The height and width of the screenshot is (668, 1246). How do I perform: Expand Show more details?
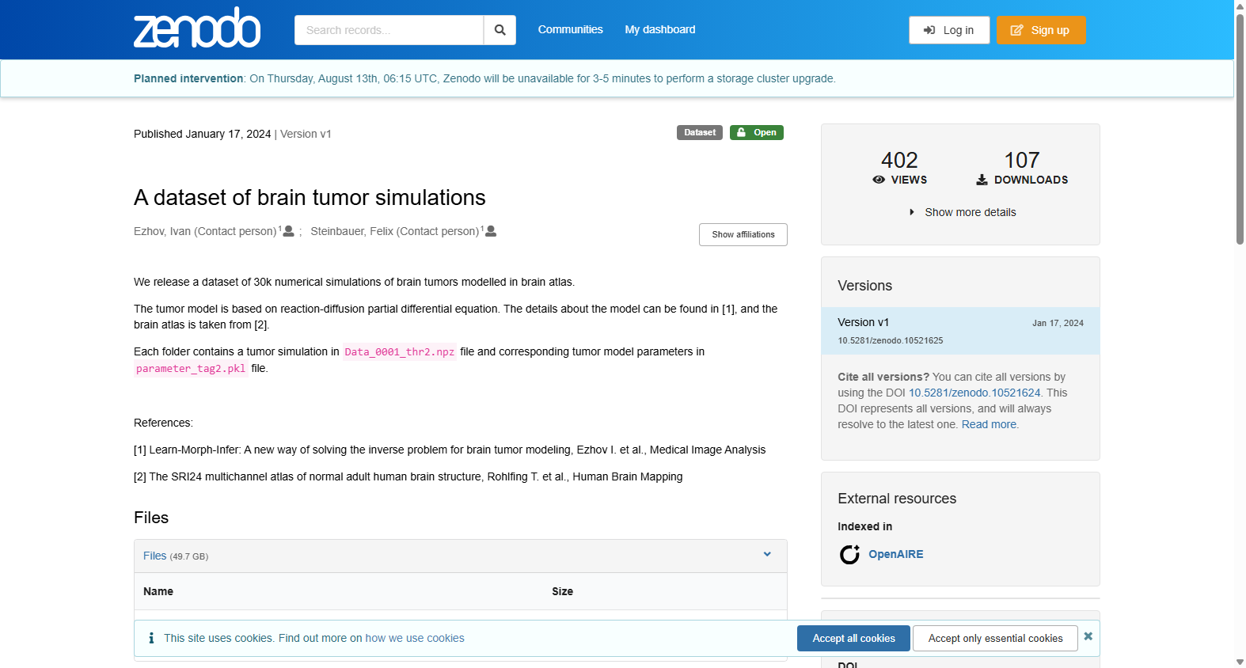[962, 212]
